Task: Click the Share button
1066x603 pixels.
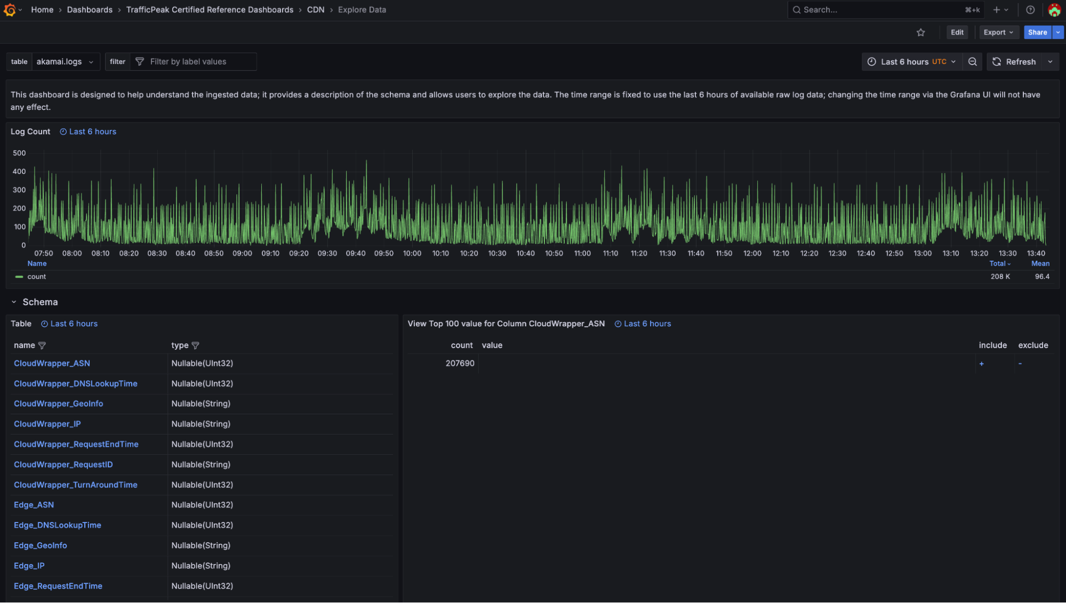Action: click(1037, 33)
